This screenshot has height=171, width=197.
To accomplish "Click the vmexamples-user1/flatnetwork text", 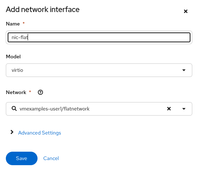I will (x=54, y=109).
